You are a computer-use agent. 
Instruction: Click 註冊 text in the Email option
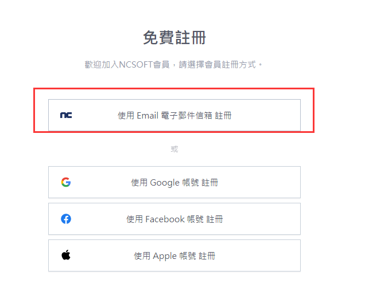[223, 116]
